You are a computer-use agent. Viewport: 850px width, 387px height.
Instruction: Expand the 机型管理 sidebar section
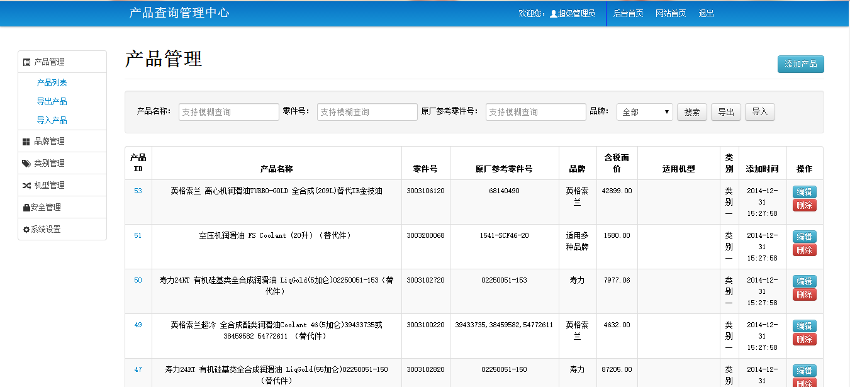[49, 186]
